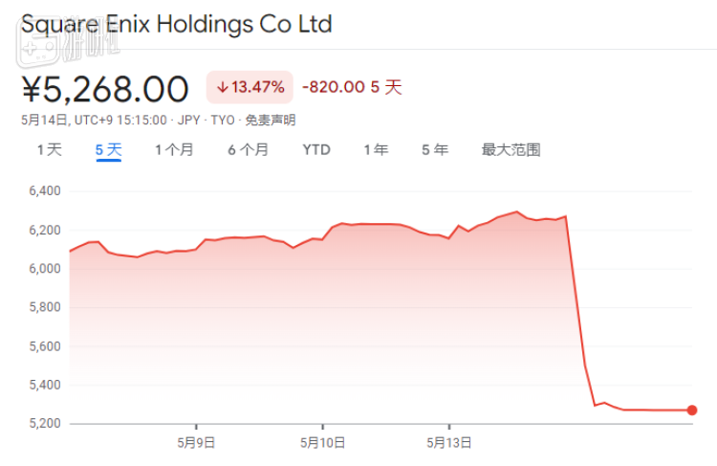Click the down arrow icon in percentage badge

[223, 87]
